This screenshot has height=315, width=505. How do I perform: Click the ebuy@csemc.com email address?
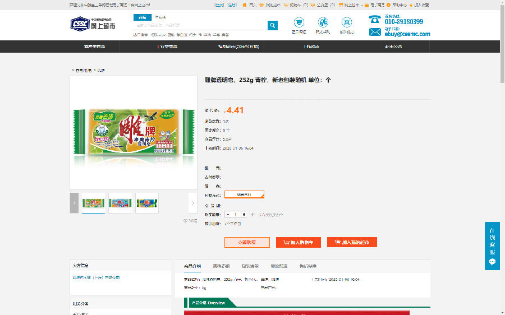407,34
